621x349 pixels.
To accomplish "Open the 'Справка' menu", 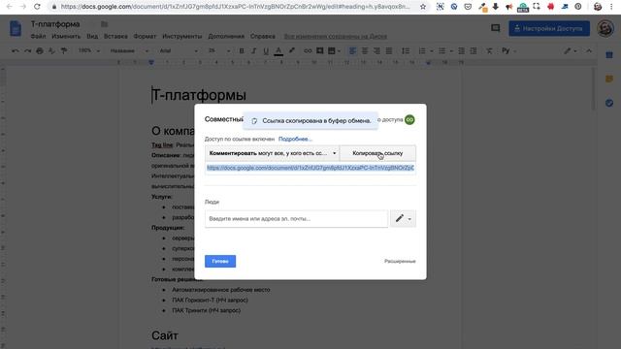I will [263, 36].
